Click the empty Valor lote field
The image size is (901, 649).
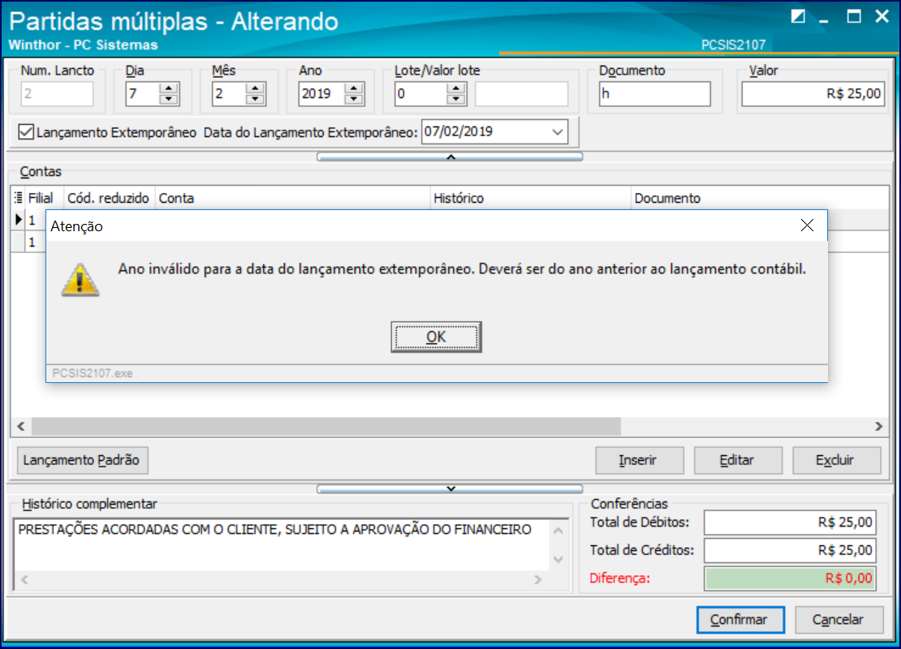tap(521, 93)
